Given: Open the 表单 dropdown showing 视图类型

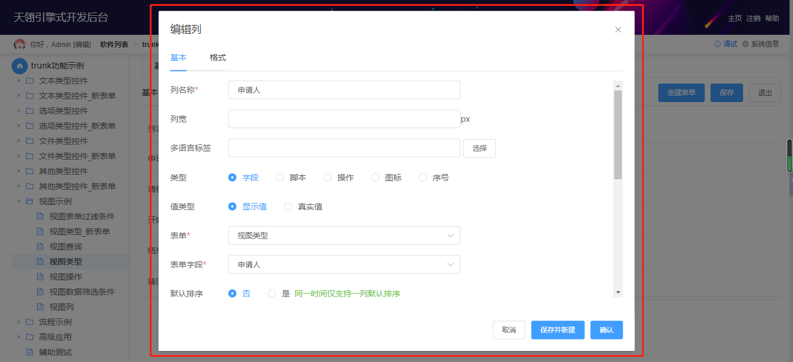Looking at the screenshot, I should click(x=344, y=236).
